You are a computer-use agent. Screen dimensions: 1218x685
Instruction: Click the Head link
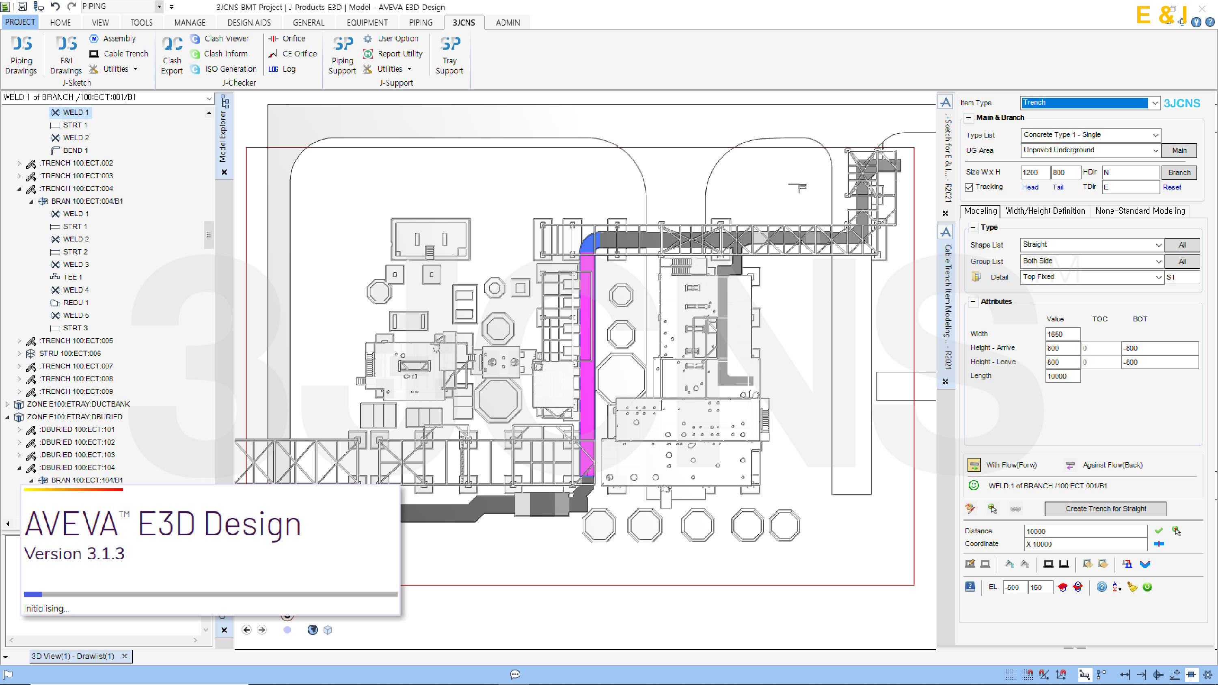tap(1030, 187)
